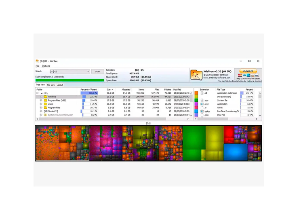Click folder list horizontal scrollbar right arrow
Viewport: 299px width, 221px height.
188,119
